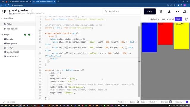The width and height of the screenshot is (190, 107).
Task: Click the info icon beside groaning soylent
Action: pyautogui.click(x=32, y=10)
